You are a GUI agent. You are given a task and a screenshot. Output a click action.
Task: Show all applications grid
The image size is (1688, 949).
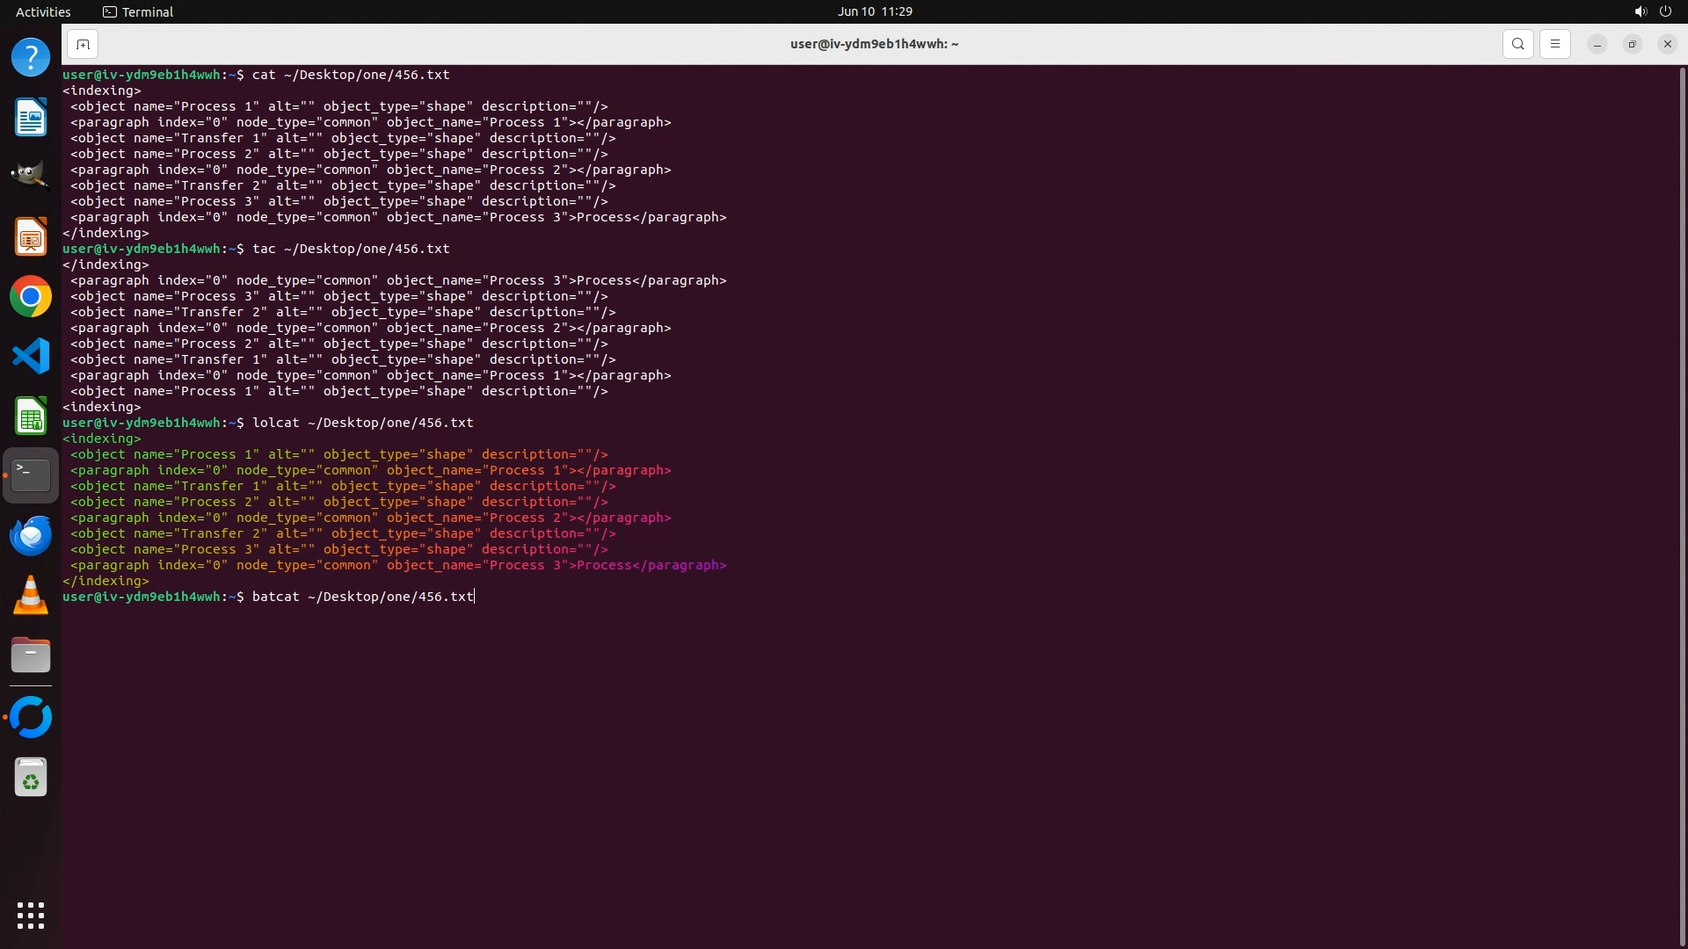(31, 916)
